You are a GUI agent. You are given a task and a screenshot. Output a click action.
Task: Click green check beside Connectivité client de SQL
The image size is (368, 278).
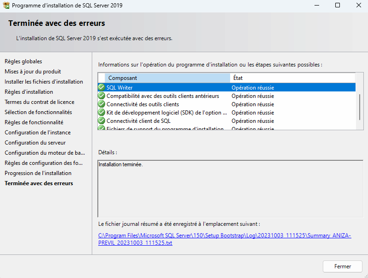101,121
